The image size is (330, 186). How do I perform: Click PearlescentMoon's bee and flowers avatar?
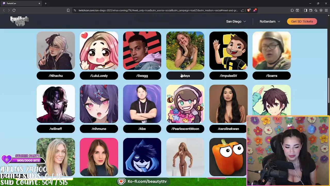point(185,104)
